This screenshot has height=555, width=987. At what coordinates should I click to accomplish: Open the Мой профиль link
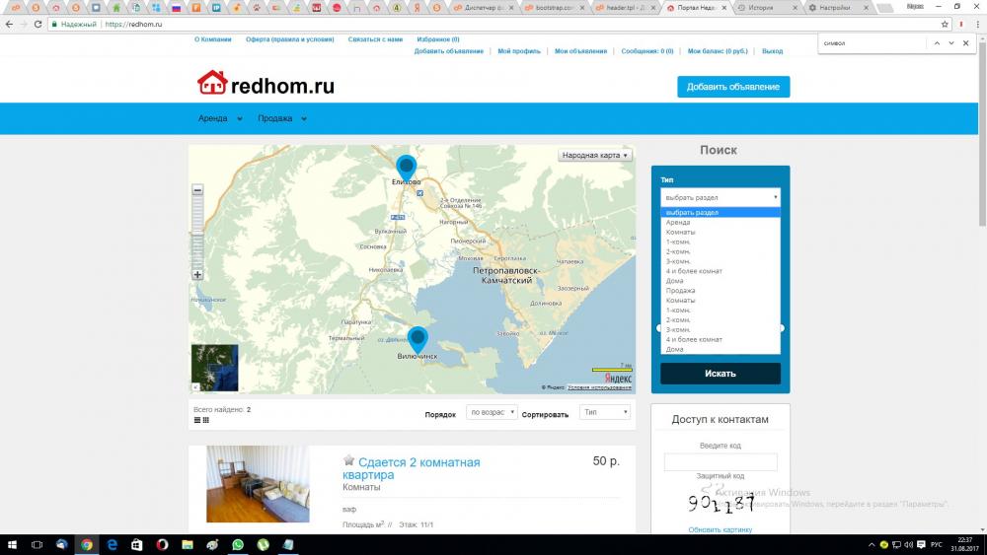pos(519,51)
